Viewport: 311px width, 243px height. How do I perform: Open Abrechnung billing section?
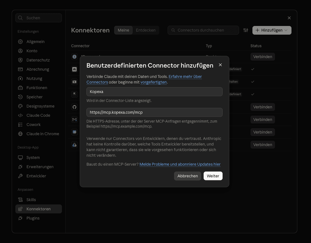tap(38, 69)
